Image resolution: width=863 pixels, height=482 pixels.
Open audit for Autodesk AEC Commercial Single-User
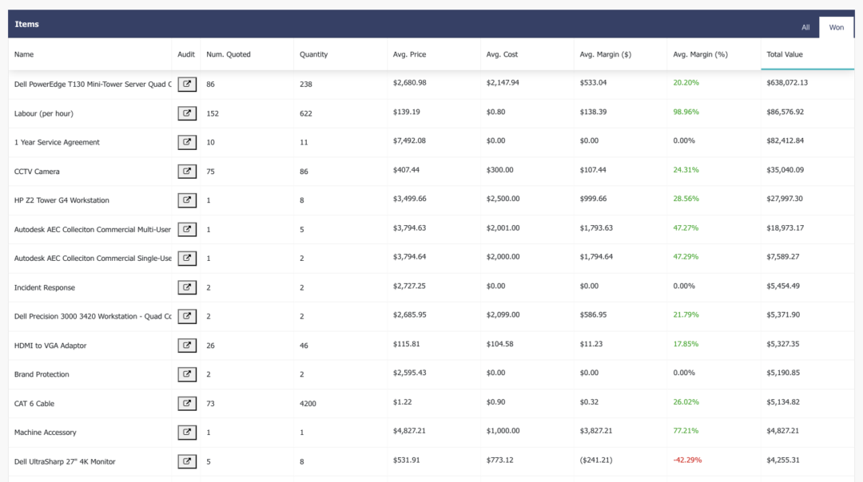click(187, 258)
